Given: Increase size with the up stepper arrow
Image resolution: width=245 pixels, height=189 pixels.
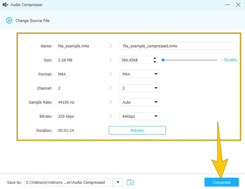Looking at the screenshot, I should coord(155,58).
